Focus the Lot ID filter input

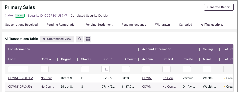point(18,69)
